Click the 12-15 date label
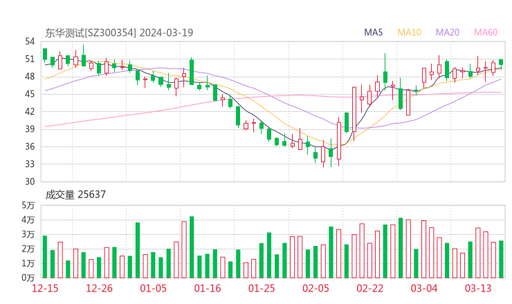This screenshot has width=512, height=304. click(x=45, y=288)
